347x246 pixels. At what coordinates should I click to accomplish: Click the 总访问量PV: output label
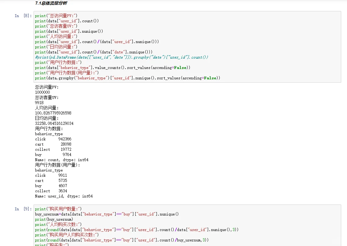pyautogui.click(x=47, y=87)
